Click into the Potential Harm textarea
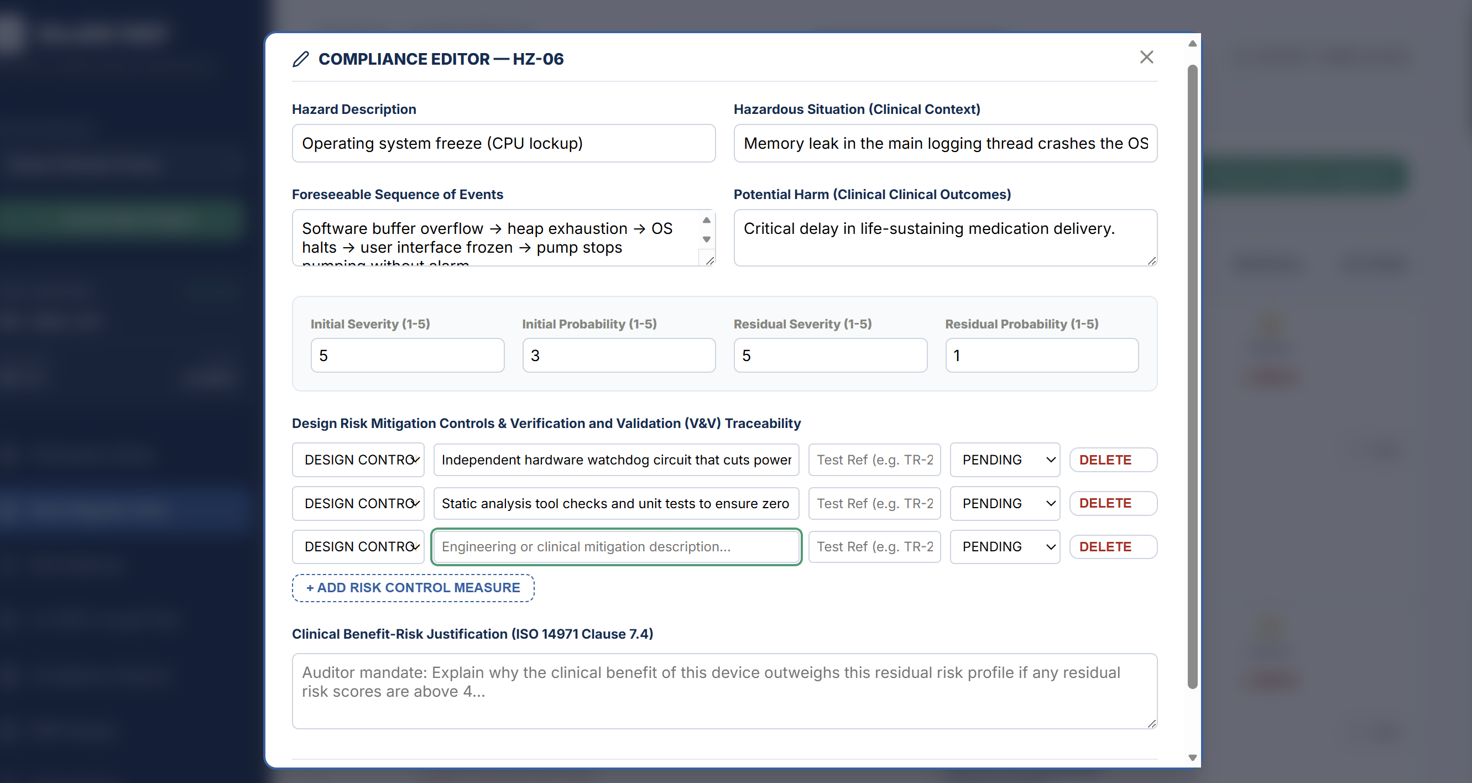 pos(945,238)
